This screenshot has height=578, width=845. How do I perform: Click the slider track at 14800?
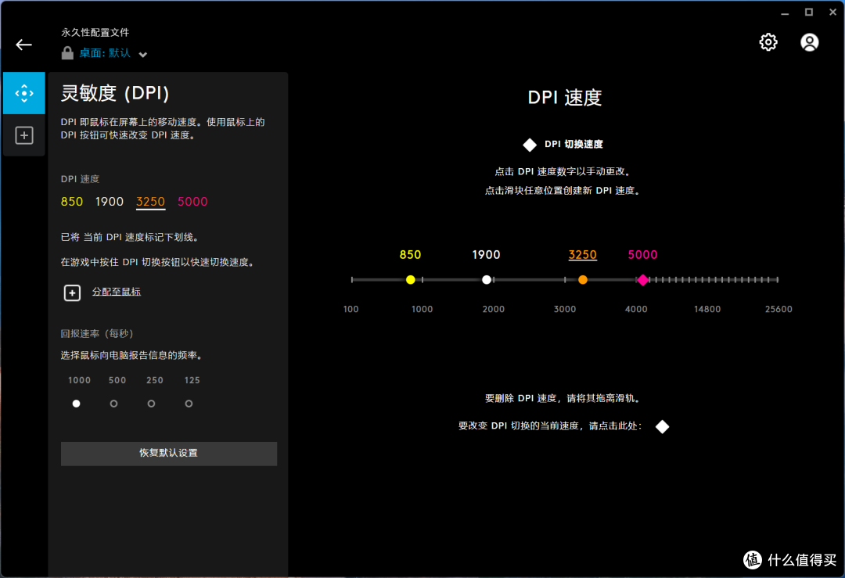(707, 279)
